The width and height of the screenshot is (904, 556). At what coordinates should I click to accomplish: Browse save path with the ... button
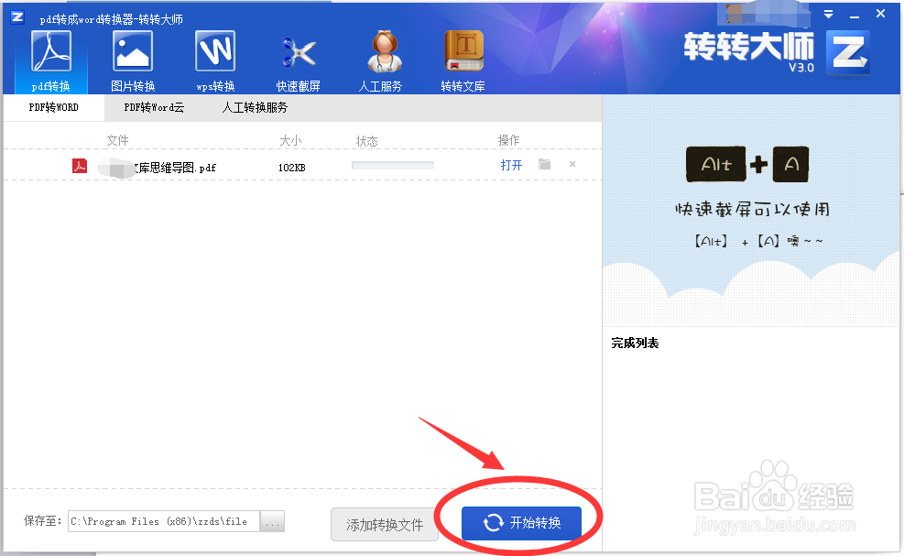pos(272,521)
